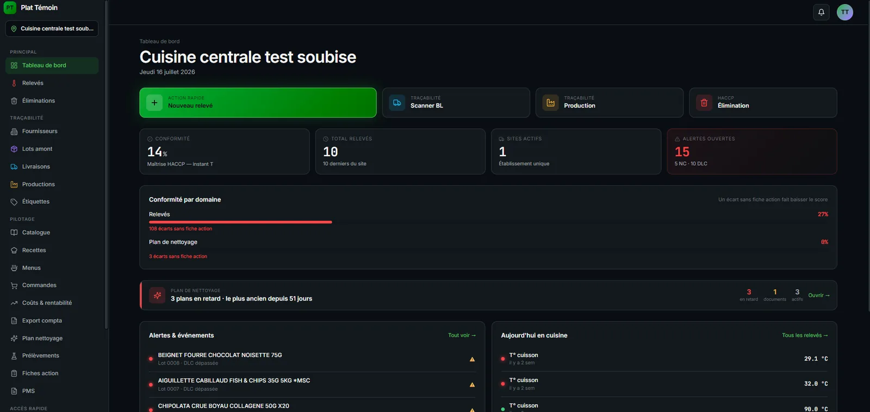Open the TT user avatar menu

point(844,12)
